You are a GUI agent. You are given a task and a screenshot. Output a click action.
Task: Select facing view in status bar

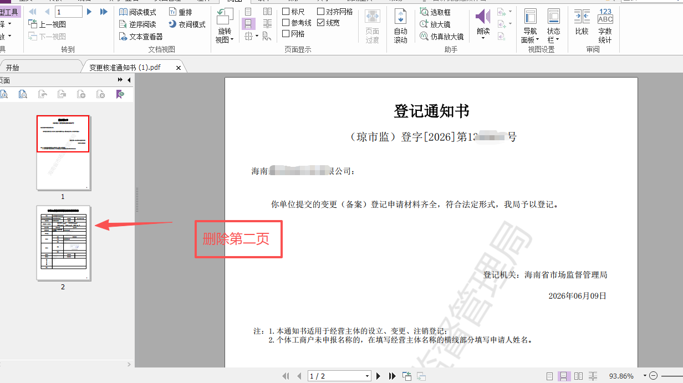coord(578,376)
